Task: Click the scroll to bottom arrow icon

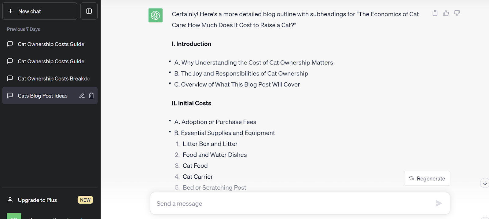Action: tap(485, 183)
